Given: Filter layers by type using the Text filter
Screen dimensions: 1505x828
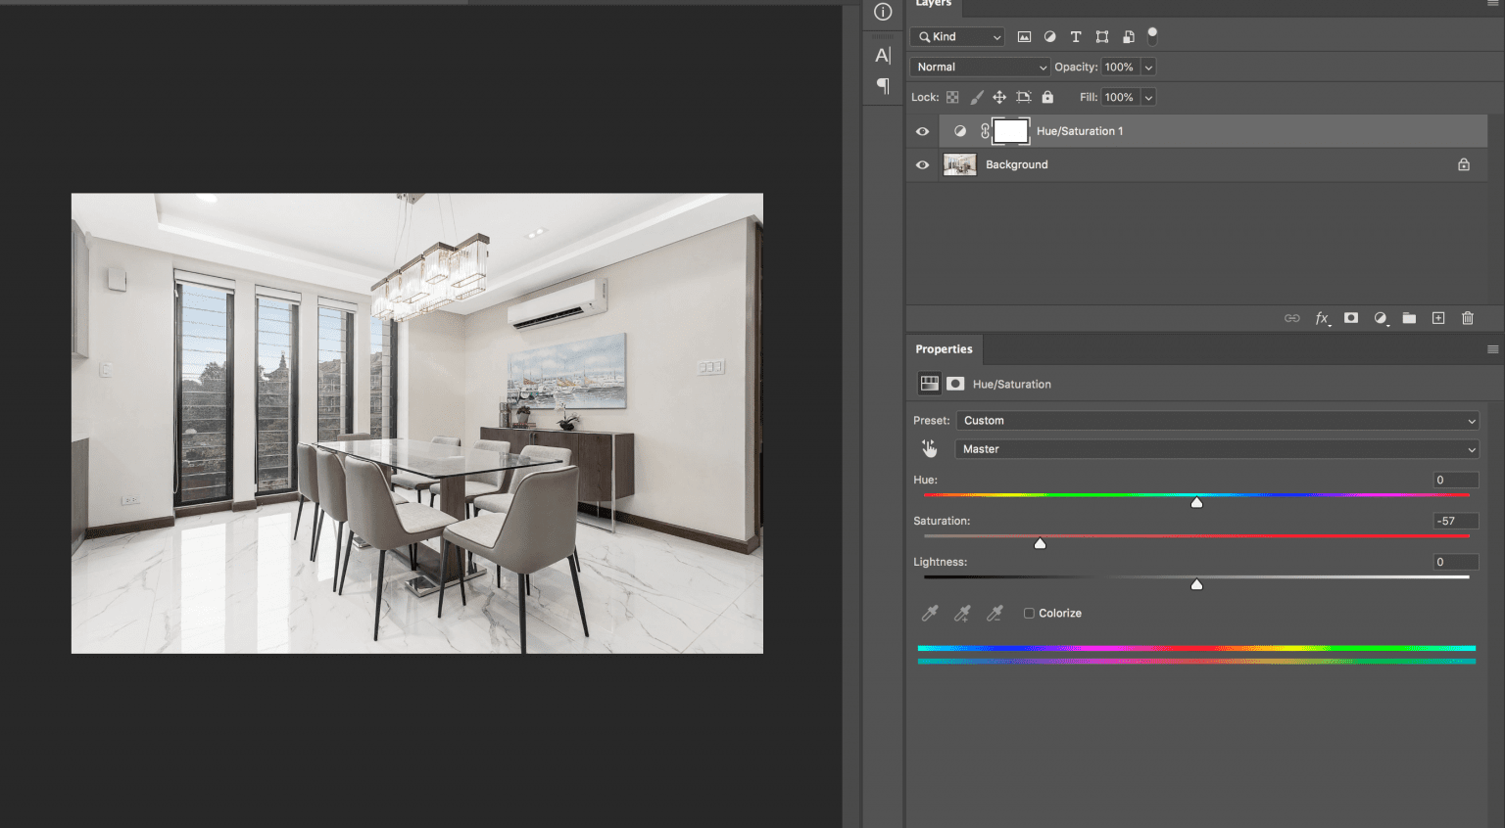Looking at the screenshot, I should pos(1075,36).
